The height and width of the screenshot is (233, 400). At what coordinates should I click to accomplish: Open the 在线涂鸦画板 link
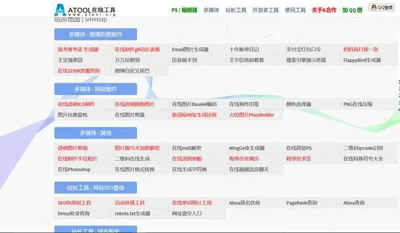pyautogui.click(x=187, y=159)
